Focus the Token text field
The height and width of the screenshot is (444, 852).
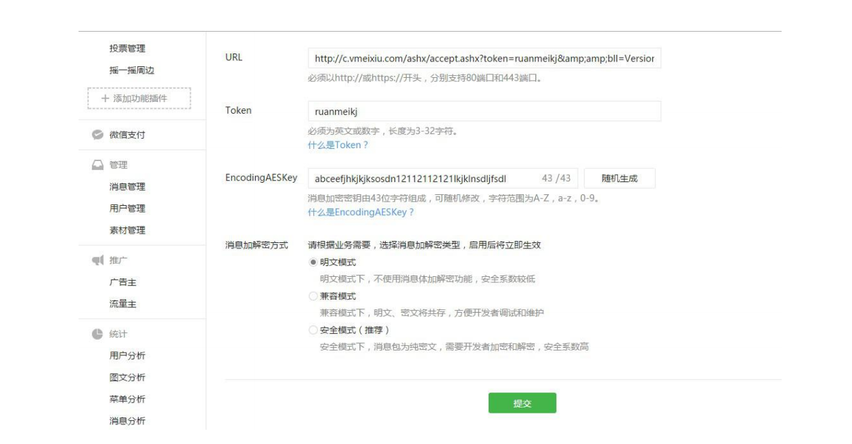pos(484,112)
